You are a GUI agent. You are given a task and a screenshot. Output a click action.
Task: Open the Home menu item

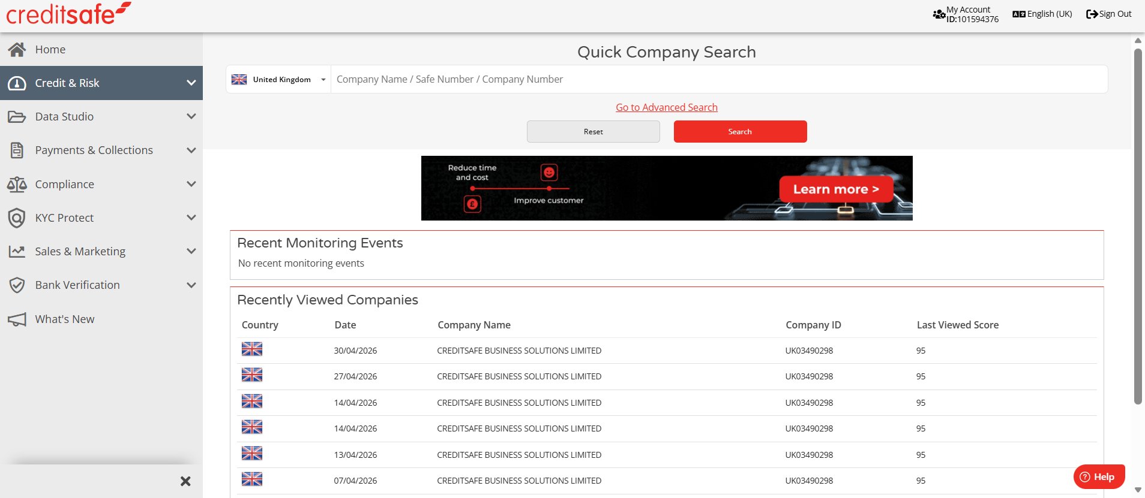(101, 49)
